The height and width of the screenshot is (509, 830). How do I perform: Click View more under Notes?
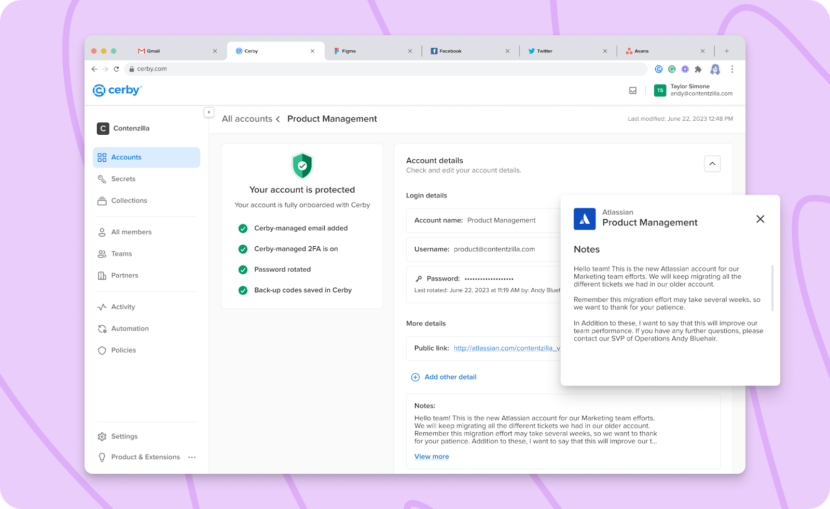pos(432,457)
